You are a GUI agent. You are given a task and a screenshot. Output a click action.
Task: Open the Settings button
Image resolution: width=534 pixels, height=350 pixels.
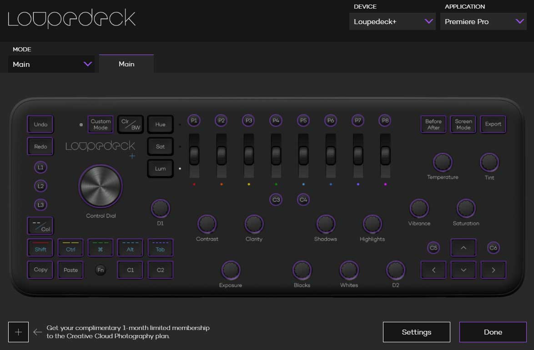[x=416, y=332]
